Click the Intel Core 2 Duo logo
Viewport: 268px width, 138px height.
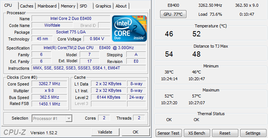click(x=129, y=28)
